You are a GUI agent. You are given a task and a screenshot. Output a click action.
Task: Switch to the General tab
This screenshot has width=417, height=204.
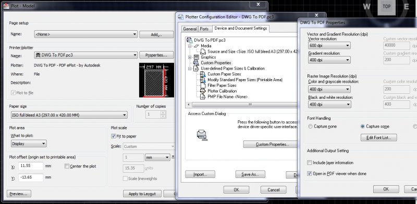[x=190, y=29]
